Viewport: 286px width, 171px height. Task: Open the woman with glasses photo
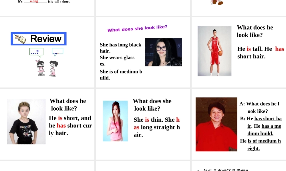pyautogui.click(x=164, y=52)
